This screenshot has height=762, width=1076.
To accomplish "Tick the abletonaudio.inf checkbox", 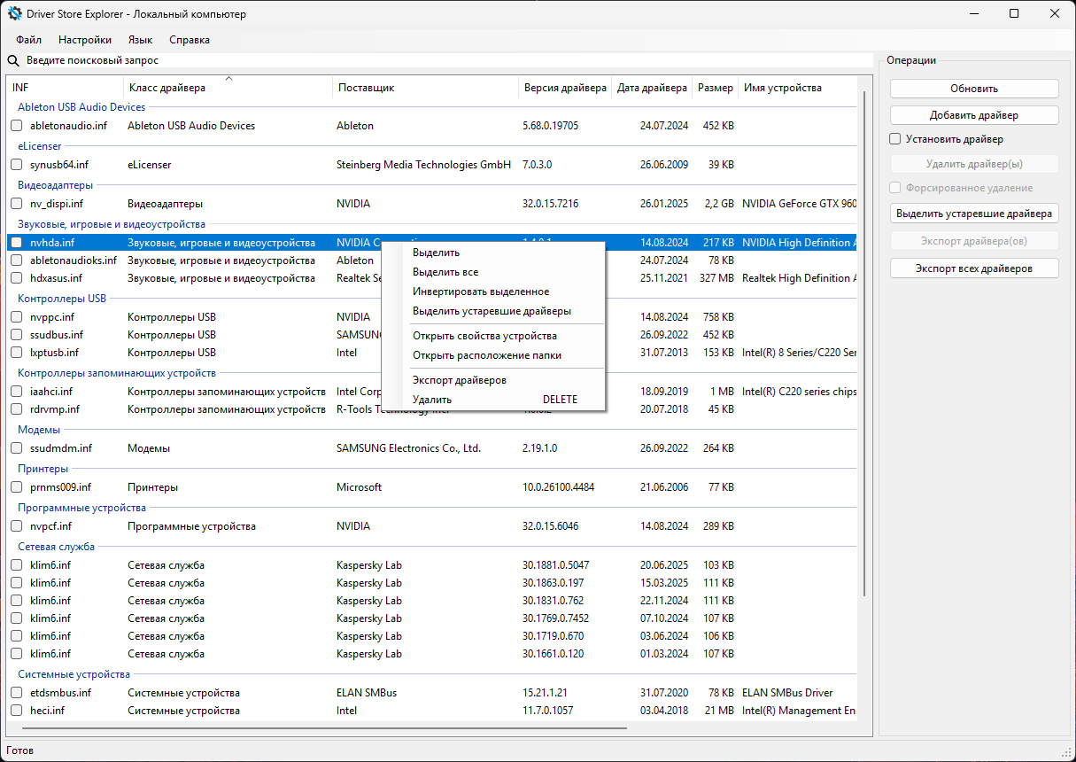I will 17,126.
